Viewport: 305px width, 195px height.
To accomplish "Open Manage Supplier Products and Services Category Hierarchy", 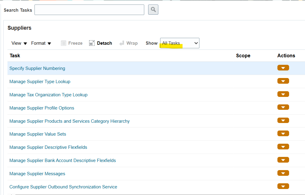I will point(70,121).
